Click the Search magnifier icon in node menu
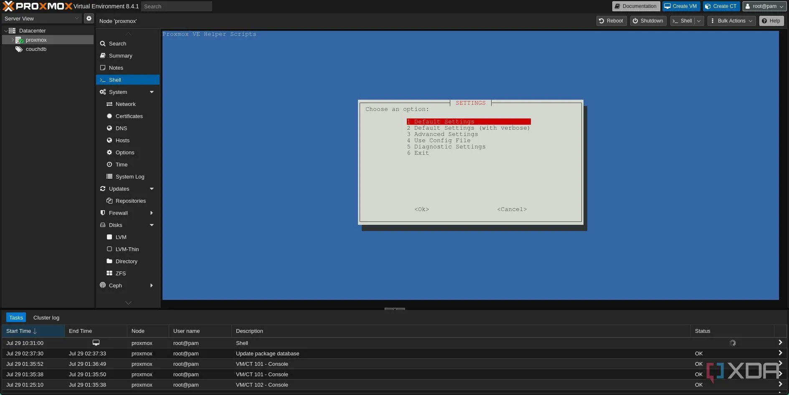789x395 pixels. [x=103, y=43]
